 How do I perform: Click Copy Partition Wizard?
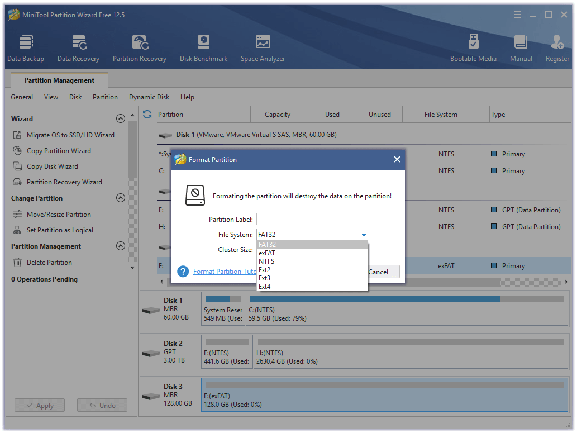(x=59, y=151)
